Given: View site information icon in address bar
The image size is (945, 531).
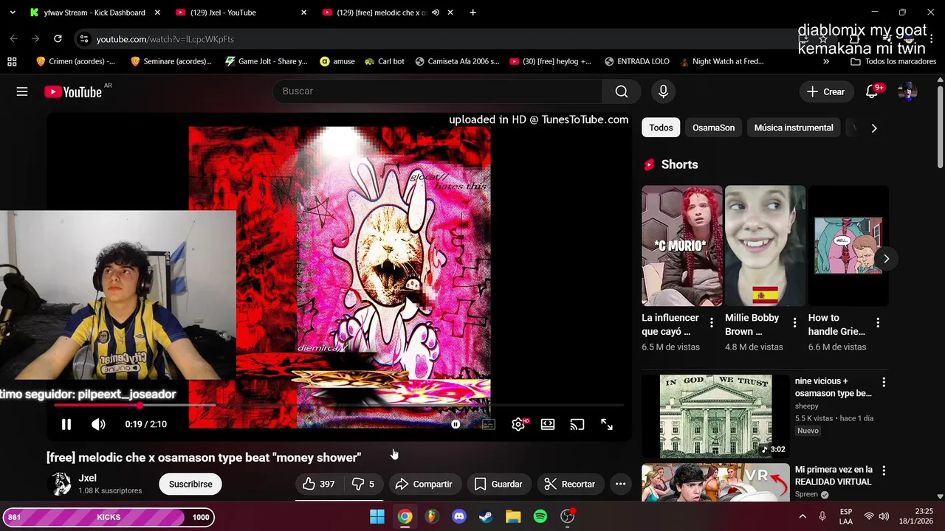Looking at the screenshot, I should 84,39.
